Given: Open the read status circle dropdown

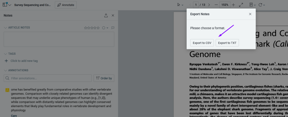Looking at the screenshot, I should [105, 28].
